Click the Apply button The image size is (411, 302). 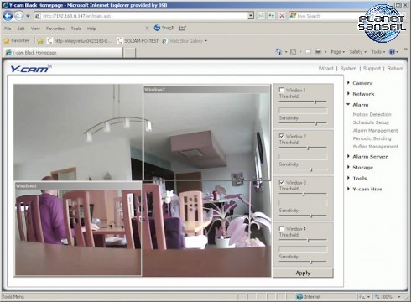(x=304, y=273)
